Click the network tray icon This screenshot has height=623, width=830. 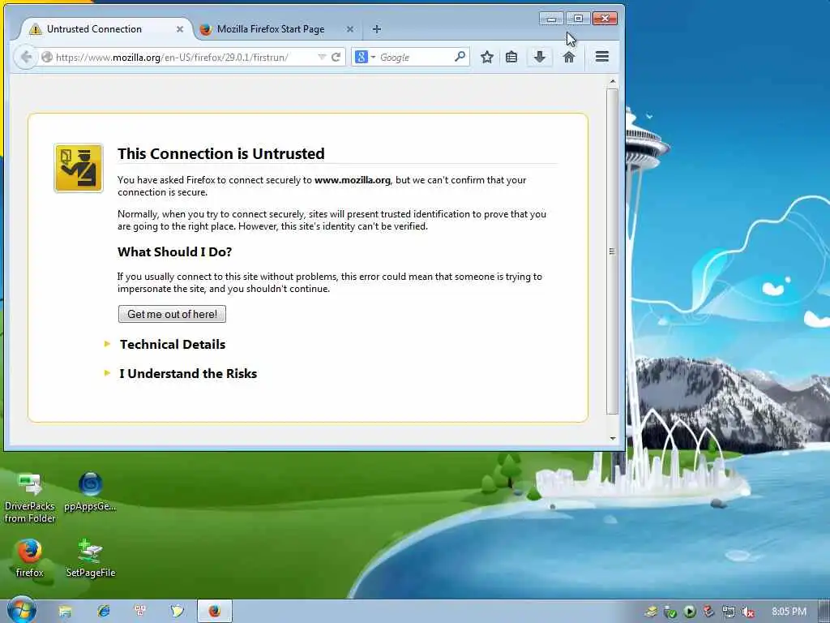pyautogui.click(x=729, y=612)
